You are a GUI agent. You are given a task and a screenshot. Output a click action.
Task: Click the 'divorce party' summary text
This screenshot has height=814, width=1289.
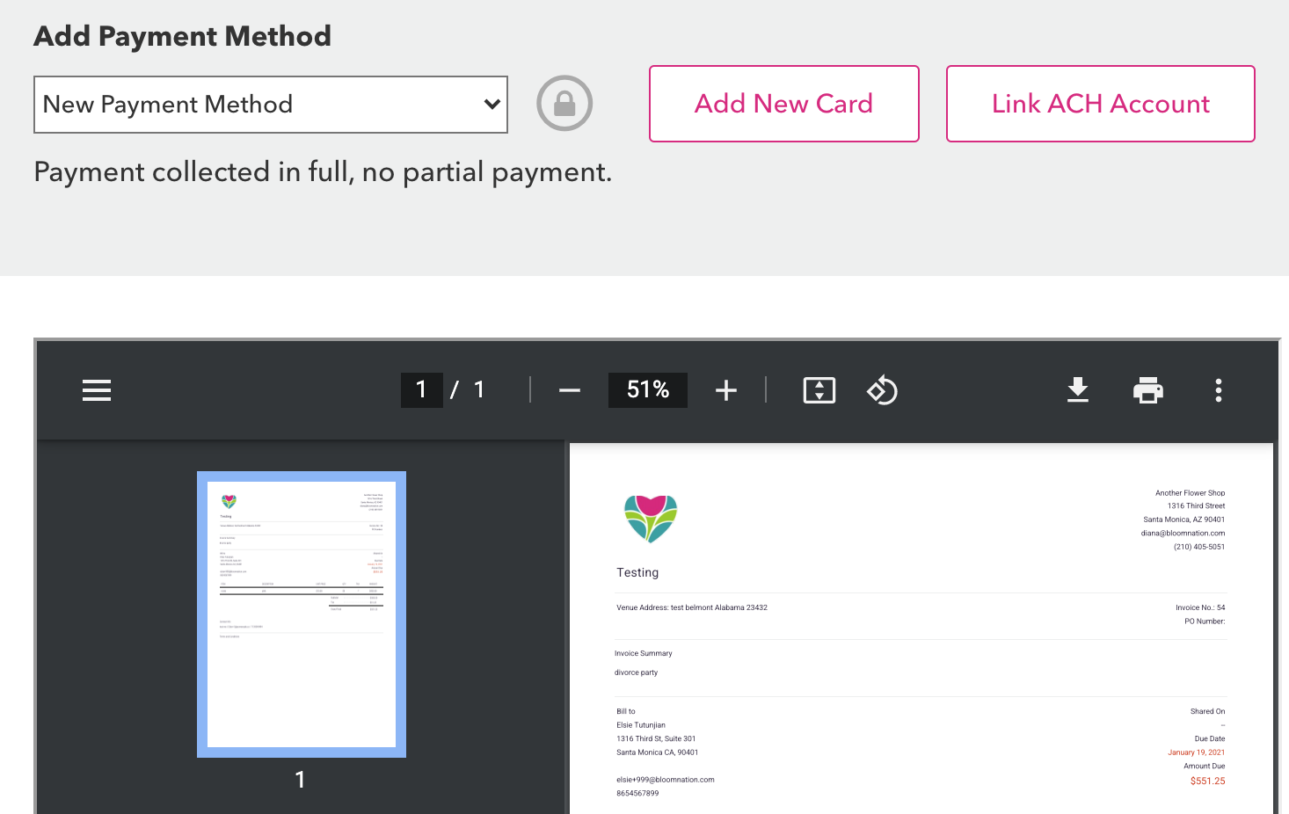click(x=636, y=672)
